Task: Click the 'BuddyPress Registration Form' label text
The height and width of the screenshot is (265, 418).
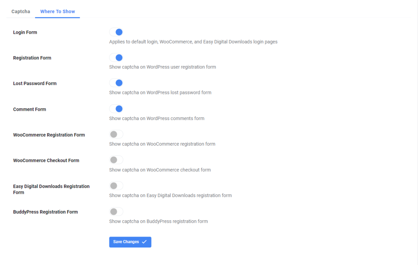Action: [x=45, y=212]
